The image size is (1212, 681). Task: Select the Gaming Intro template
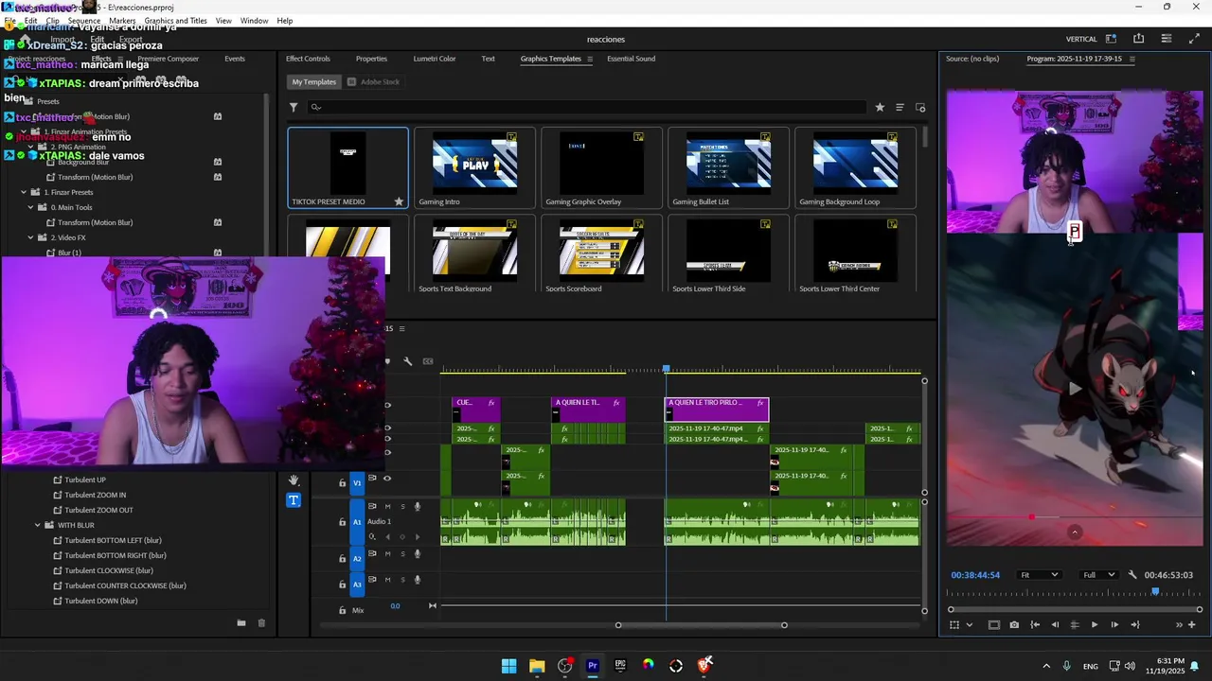click(x=474, y=167)
